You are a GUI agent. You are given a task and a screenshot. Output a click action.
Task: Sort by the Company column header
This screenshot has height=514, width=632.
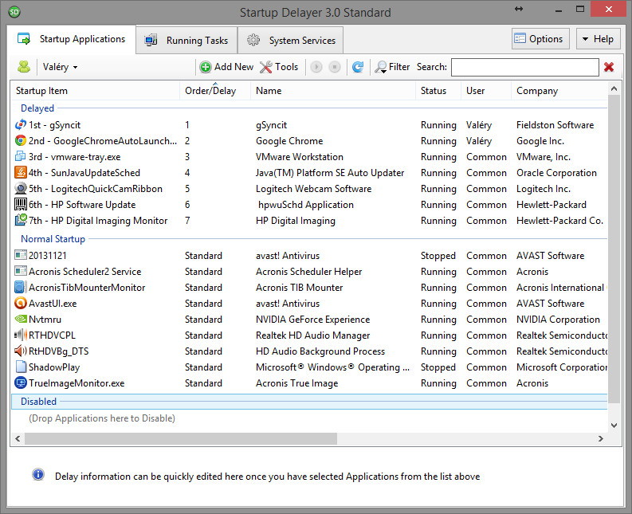[559, 91]
